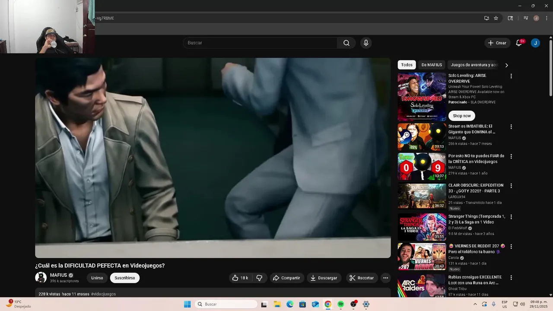Screen dimensions: 553x311
Task: Open YouTube notifications bell
Action: [x=519, y=43]
